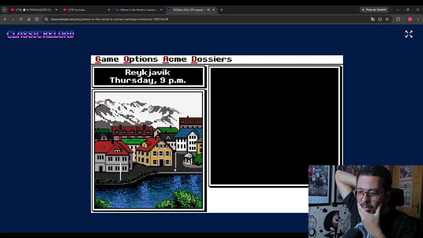Screen dimensions: 423x238
Task: Click the Reykjavik Thursday 9 p.m. panel
Action: [x=148, y=77]
